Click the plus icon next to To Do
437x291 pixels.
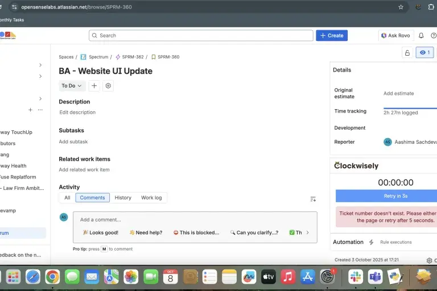(x=94, y=86)
